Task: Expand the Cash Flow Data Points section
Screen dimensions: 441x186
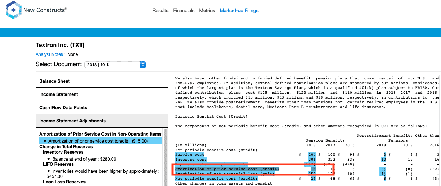Action: [101, 108]
